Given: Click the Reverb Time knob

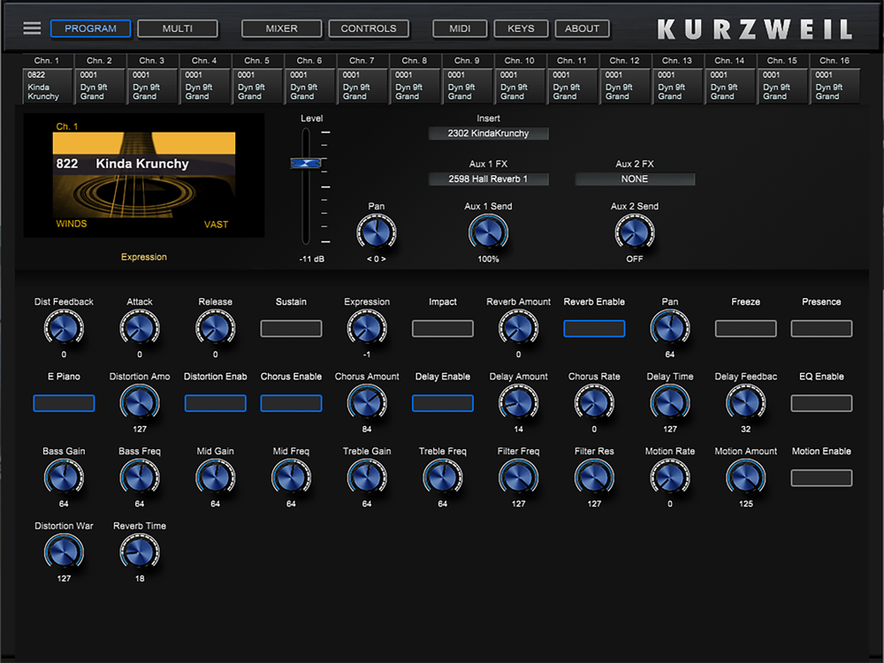Looking at the screenshot, I should pyautogui.click(x=140, y=552).
